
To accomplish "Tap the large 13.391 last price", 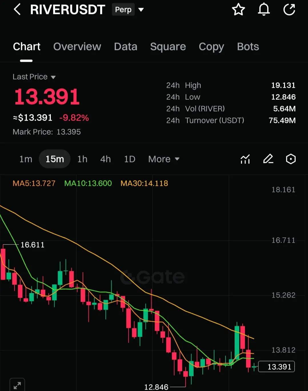I will [47, 97].
